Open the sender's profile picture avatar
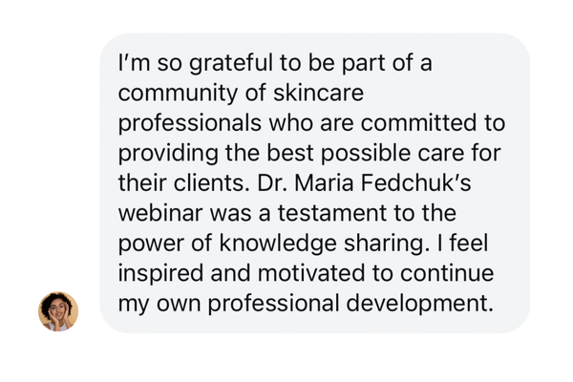 click(x=58, y=311)
